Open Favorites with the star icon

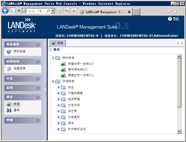pos(175,11)
